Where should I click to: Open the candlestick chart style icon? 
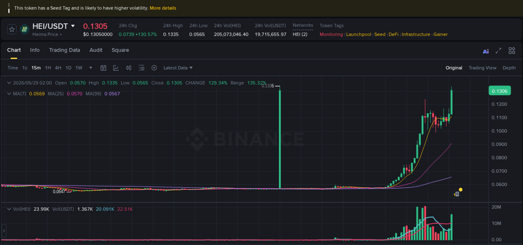(129, 68)
